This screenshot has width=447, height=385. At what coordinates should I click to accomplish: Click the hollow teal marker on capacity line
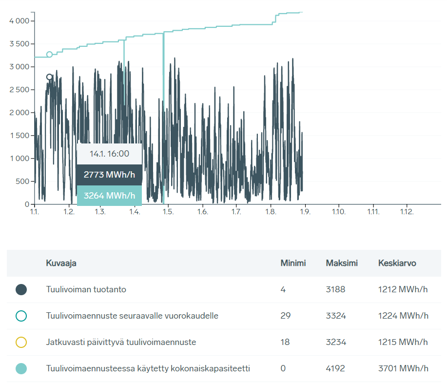coord(49,54)
